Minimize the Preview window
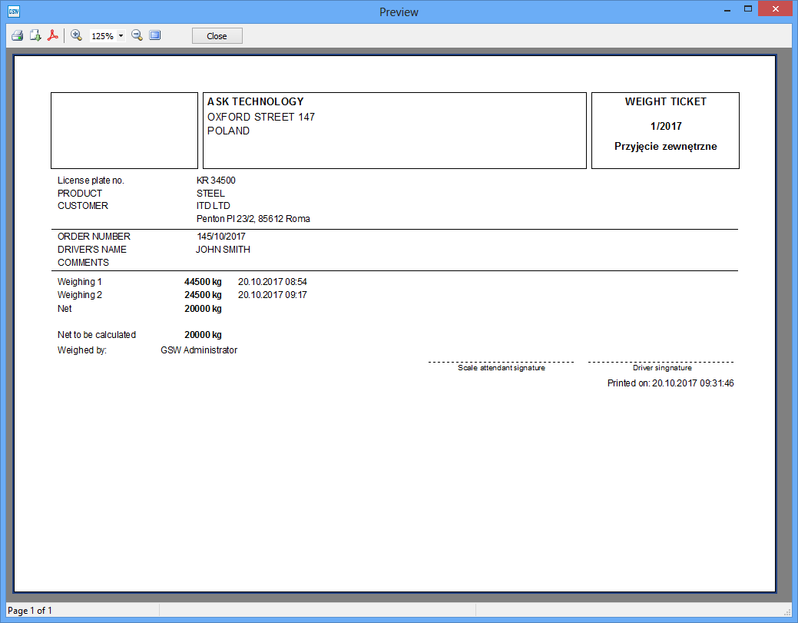 (726, 9)
